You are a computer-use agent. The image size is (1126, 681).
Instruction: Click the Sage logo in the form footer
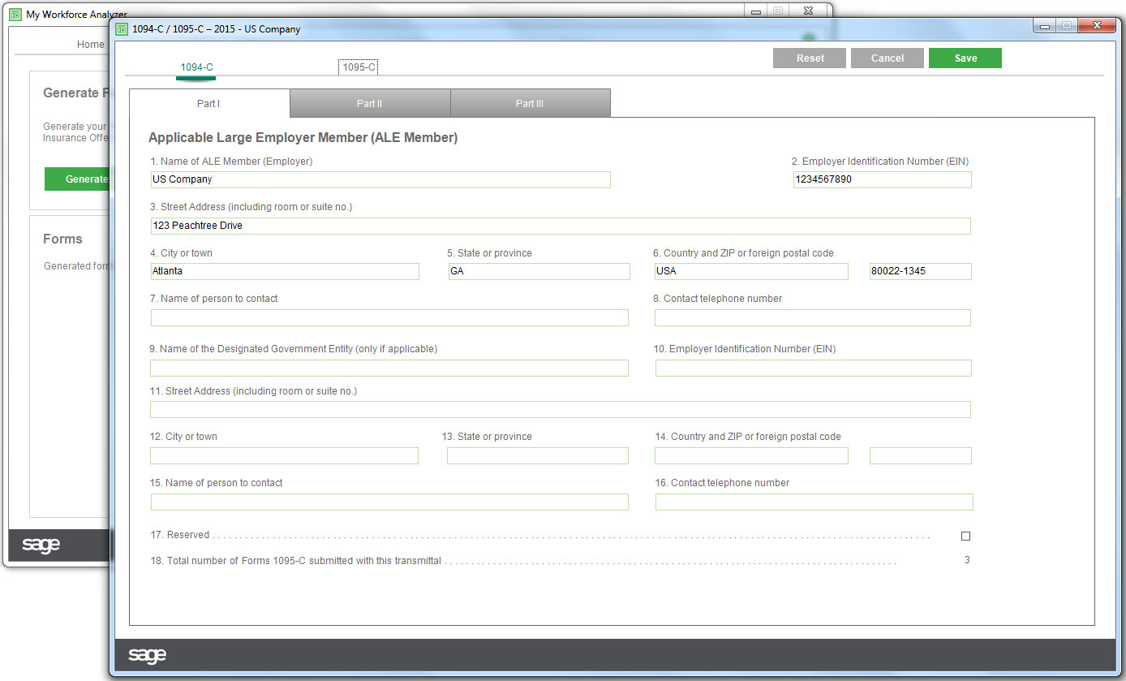(147, 655)
